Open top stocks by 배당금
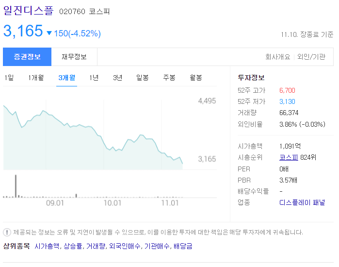Screen dimensions: 339x267 [x=183, y=246]
